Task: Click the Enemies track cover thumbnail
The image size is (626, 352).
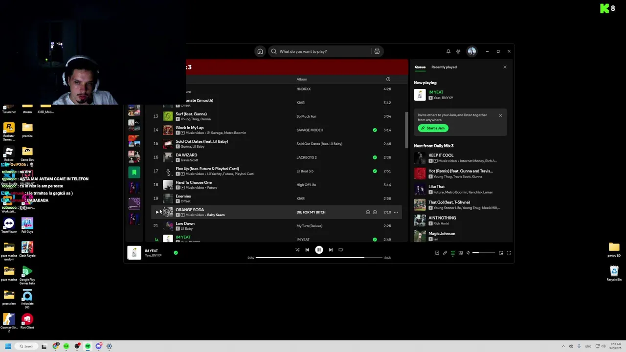Action: coord(168,198)
